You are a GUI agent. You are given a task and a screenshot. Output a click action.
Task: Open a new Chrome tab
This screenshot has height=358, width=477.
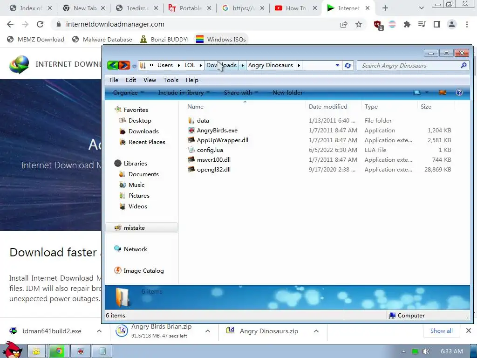385,8
